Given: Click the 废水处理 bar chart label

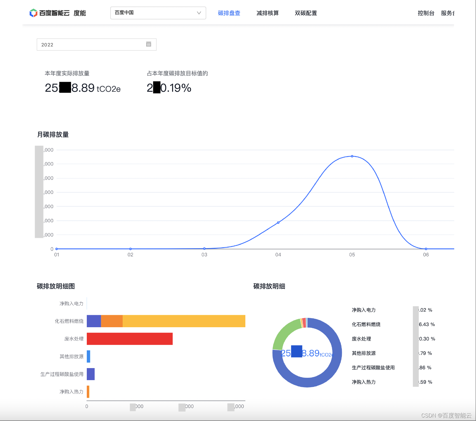Looking at the screenshot, I should (74, 339).
